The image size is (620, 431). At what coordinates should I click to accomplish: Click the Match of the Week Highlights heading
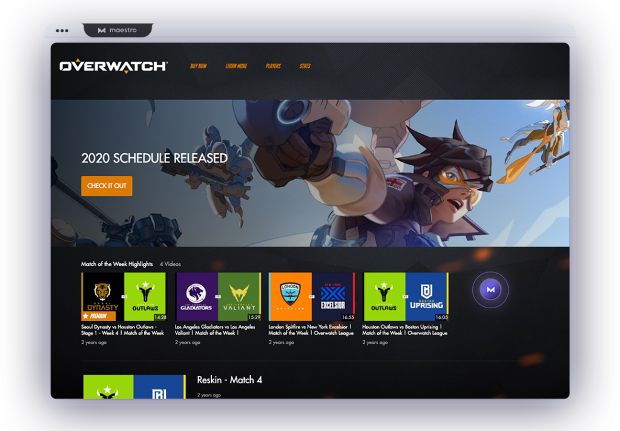point(117,264)
